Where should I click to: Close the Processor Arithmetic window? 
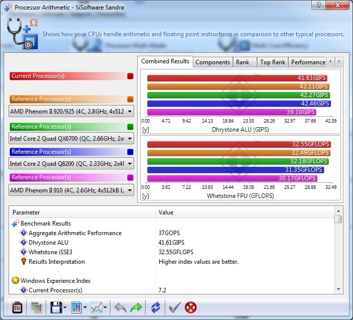pyautogui.click(x=338, y=5)
